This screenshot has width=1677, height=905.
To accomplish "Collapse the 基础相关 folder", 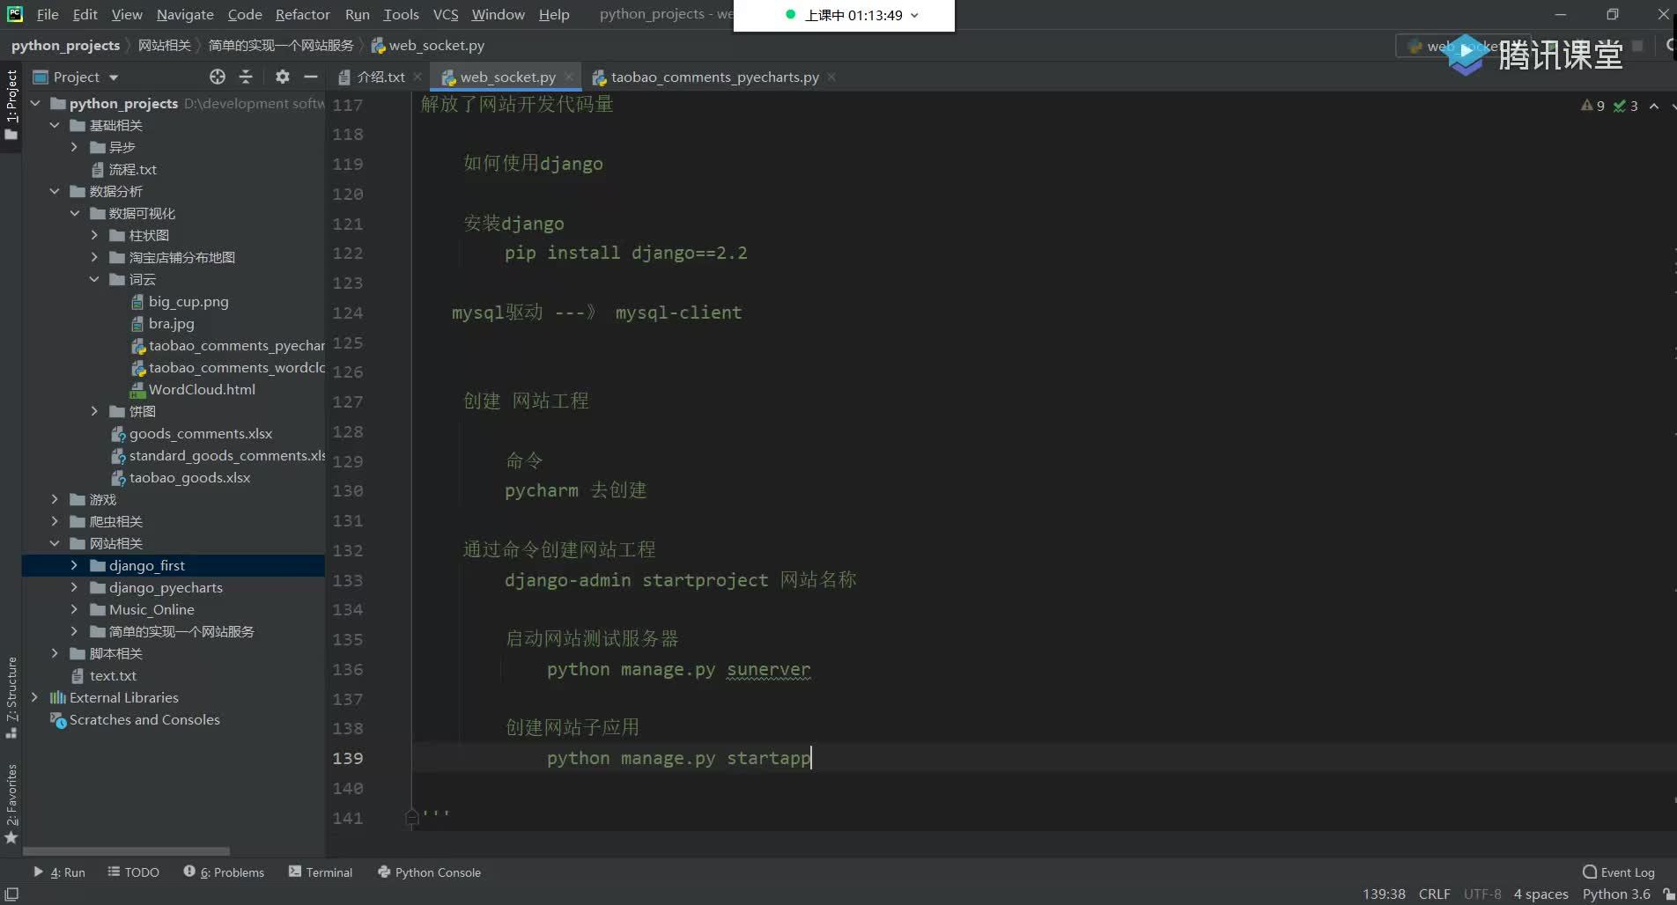I will click(55, 125).
